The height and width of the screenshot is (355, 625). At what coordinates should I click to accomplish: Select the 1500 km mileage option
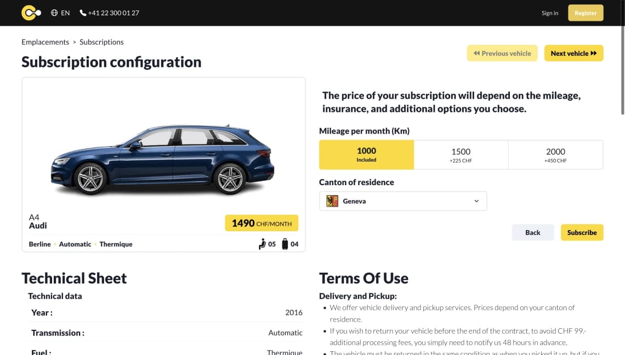(461, 154)
